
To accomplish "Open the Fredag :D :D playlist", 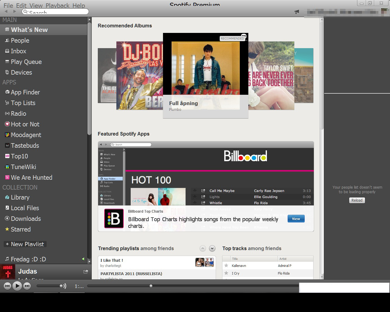I will pos(28,259).
